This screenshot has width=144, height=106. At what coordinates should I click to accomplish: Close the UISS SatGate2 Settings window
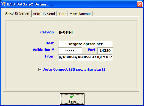click(x=140, y=4)
